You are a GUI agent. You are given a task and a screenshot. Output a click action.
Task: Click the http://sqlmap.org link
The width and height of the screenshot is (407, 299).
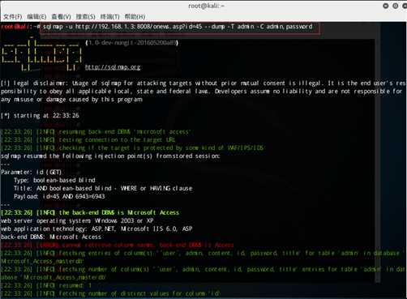(113, 67)
